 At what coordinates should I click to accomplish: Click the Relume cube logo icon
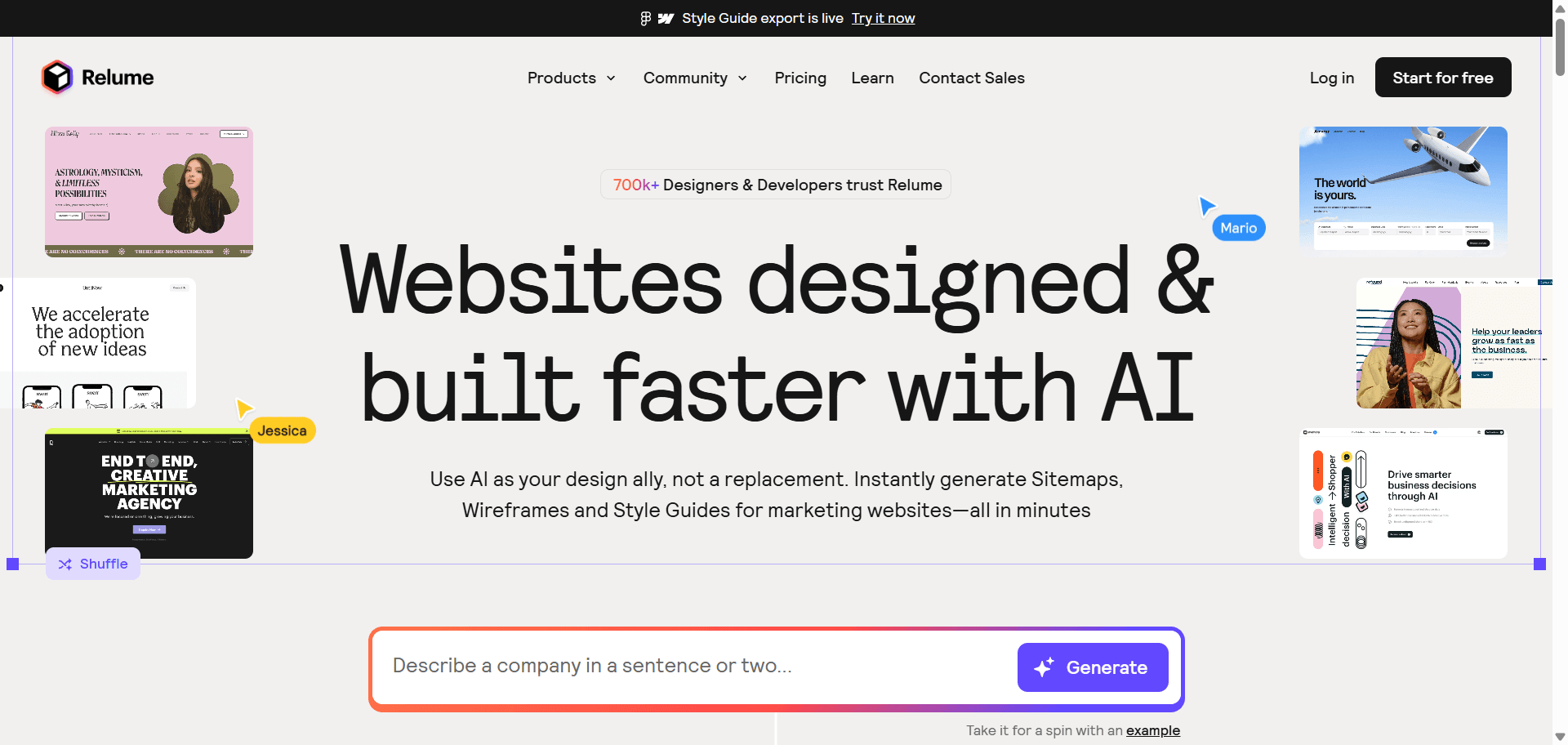point(57,78)
